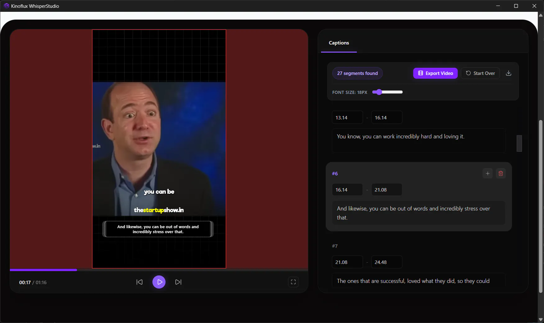Maximize the WhisperStudio window
The width and height of the screenshot is (544, 323).
click(x=516, y=6)
